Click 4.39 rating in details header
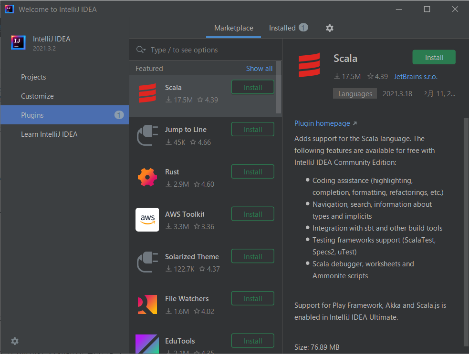This screenshot has width=469, height=354. click(377, 77)
